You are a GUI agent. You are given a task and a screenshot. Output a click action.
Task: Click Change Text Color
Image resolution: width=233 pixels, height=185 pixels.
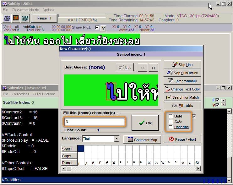pyautogui.click(x=182, y=89)
